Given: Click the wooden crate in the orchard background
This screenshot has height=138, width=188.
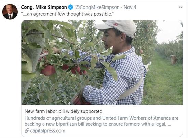Looking at the screenshot, I should click(x=173, y=59).
